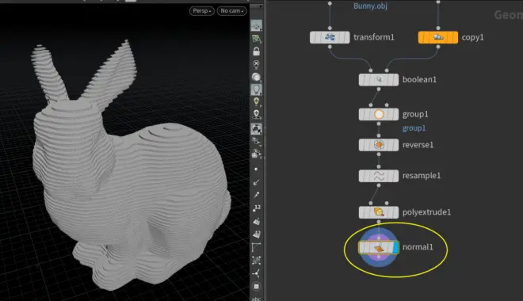Click the three-axis vectors display icon
523x301 pixels.
[256, 273]
